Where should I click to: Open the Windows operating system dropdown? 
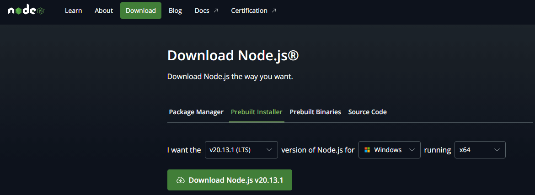coord(389,150)
